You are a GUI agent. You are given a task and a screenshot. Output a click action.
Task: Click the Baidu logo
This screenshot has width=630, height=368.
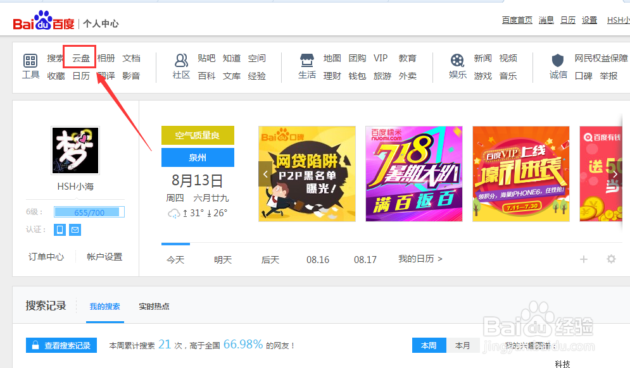coord(44,21)
